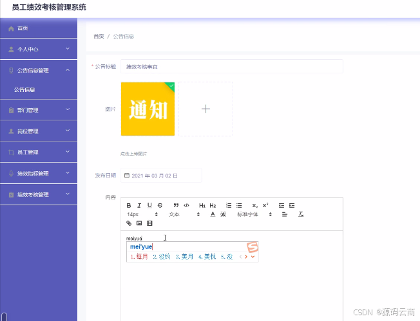
Task: Click inside the rich text content area
Action: tap(232, 276)
